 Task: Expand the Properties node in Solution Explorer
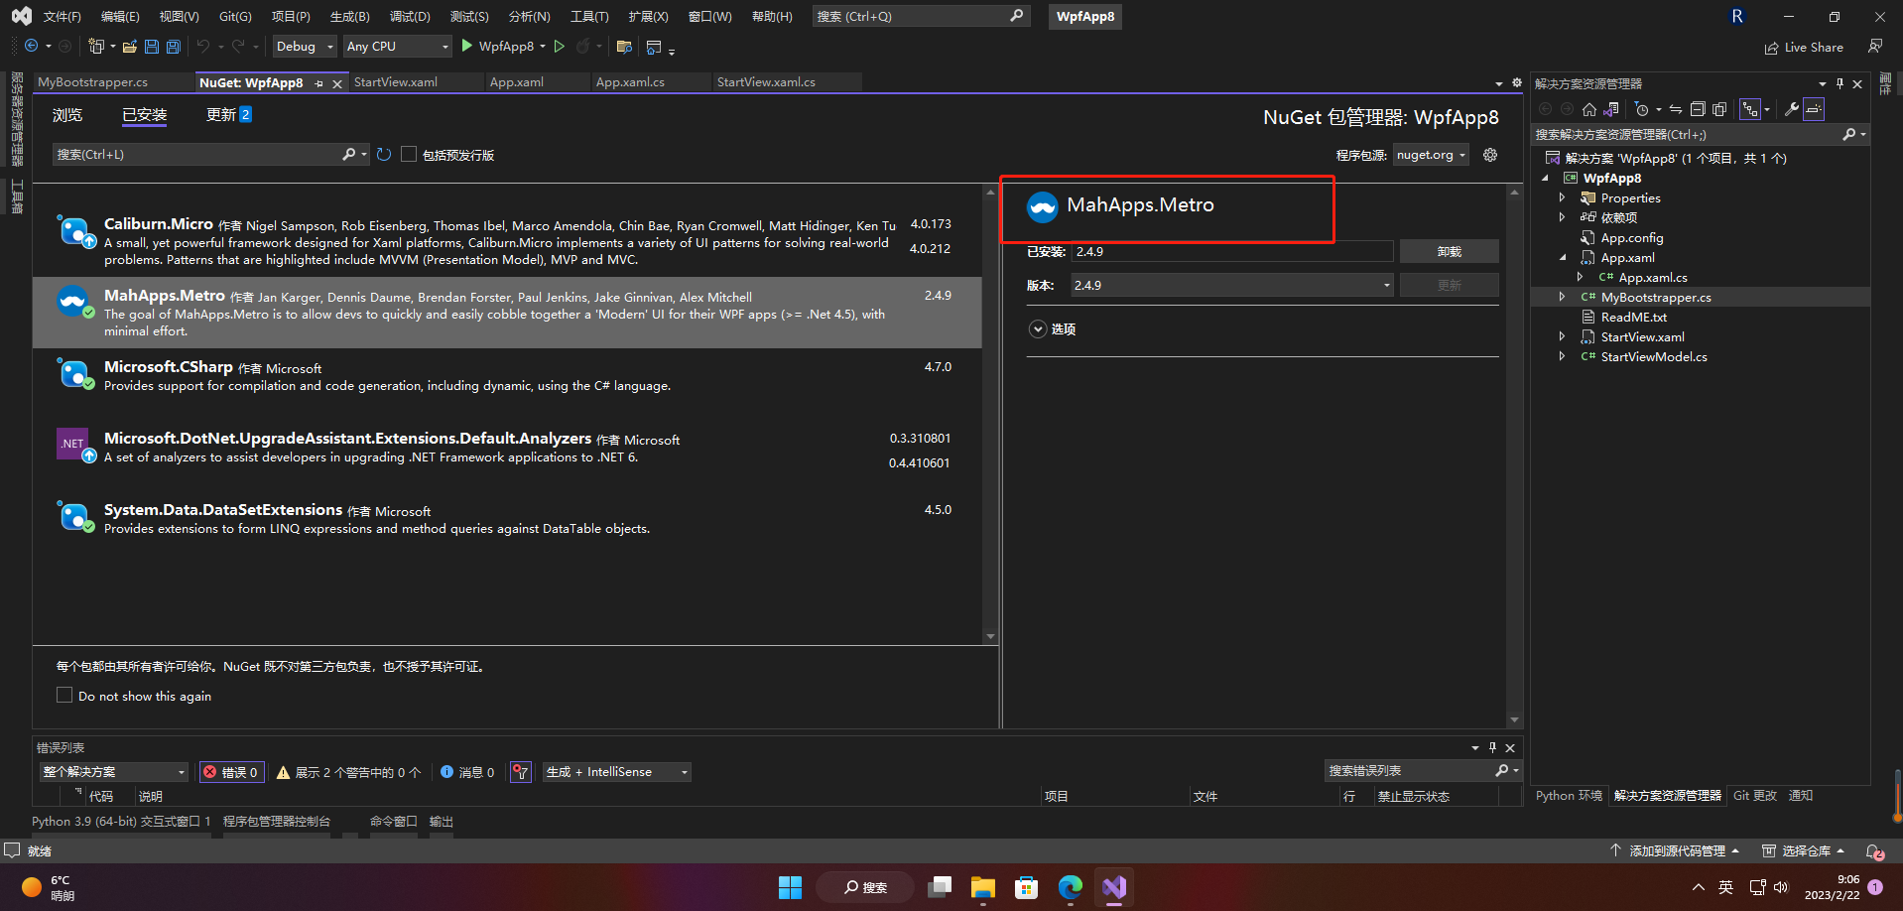[x=1562, y=198]
